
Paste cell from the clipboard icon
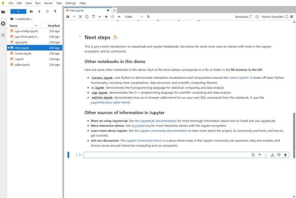(93, 17)
